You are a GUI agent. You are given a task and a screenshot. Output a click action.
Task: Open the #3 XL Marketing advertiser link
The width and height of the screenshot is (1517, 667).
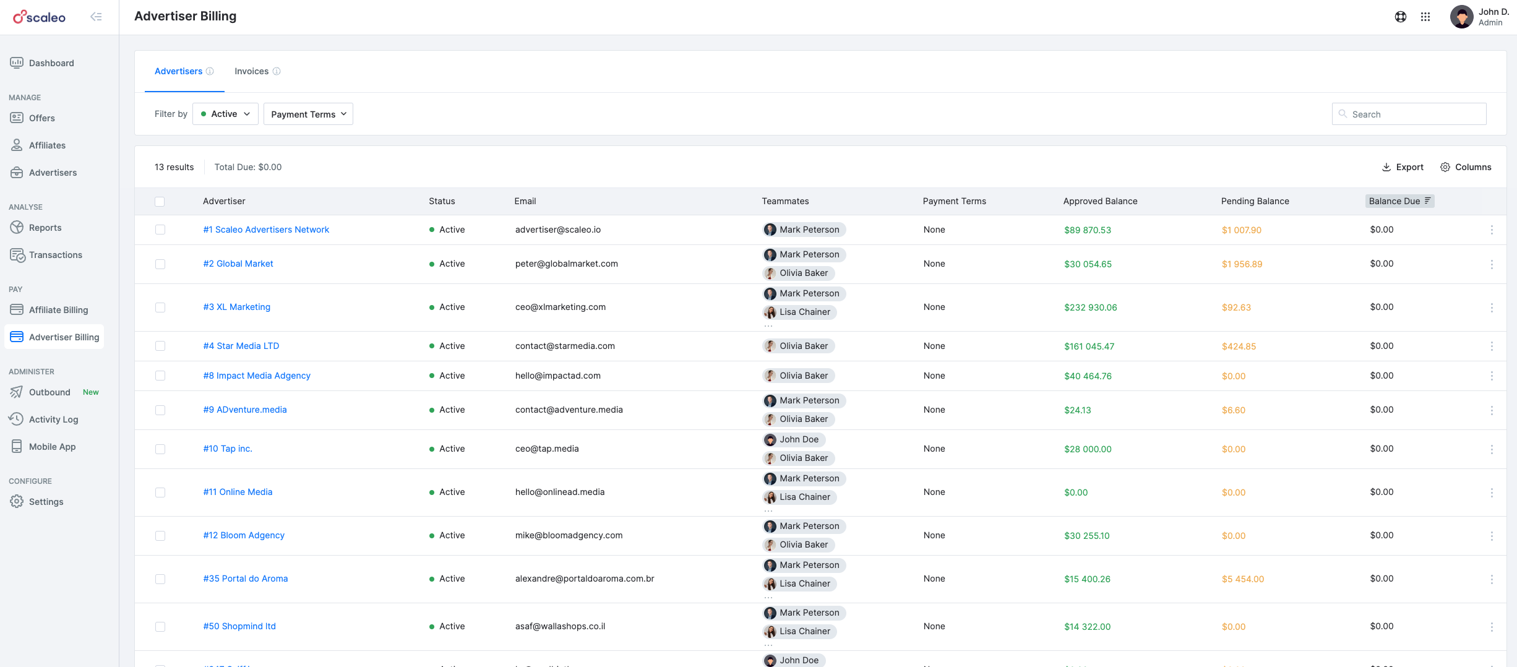pyautogui.click(x=237, y=307)
